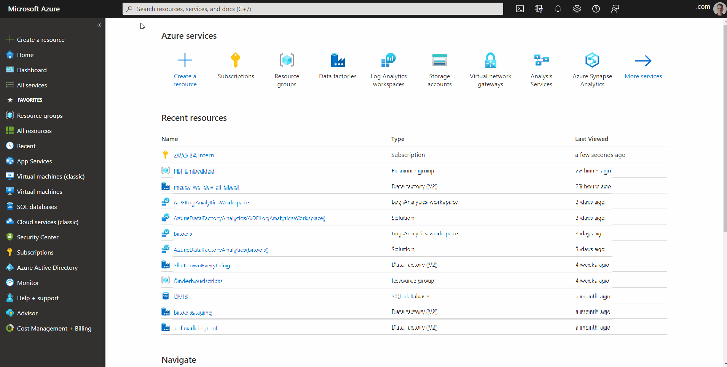This screenshot has width=727, height=367.
Task: Click the Create a resource link
Action: [40, 39]
